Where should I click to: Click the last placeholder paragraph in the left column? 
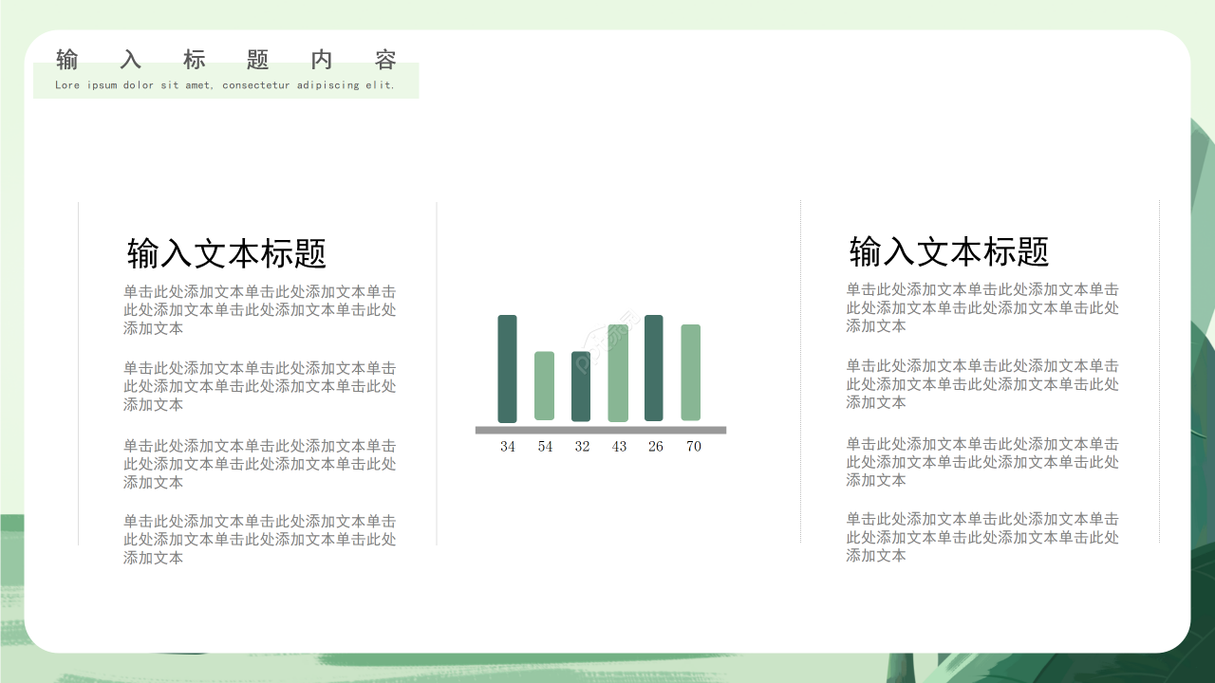pyautogui.click(x=261, y=539)
